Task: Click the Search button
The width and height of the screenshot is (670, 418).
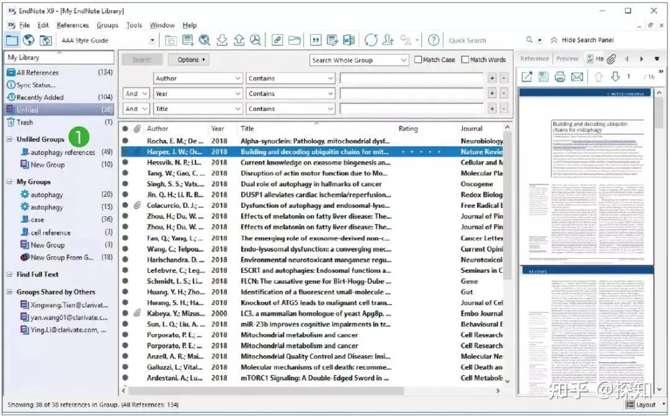Action: [143, 60]
